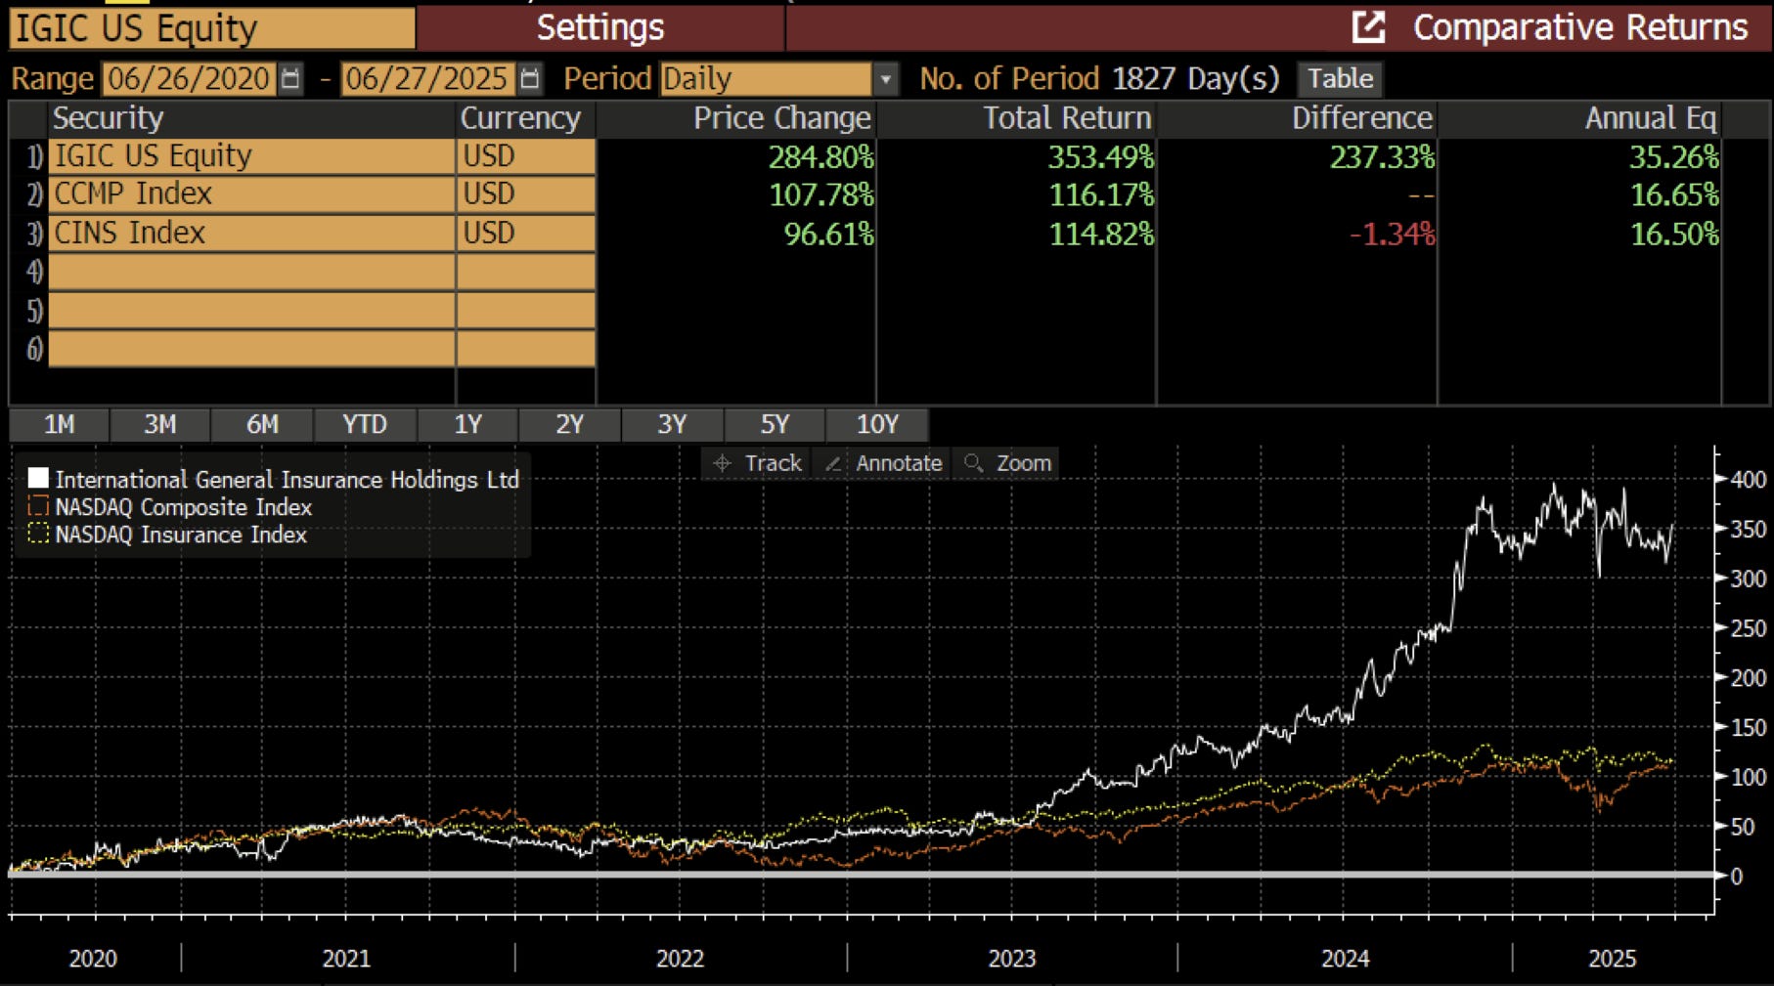Select the 6M range tab
1774x986 pixels.
coord(262,425)
